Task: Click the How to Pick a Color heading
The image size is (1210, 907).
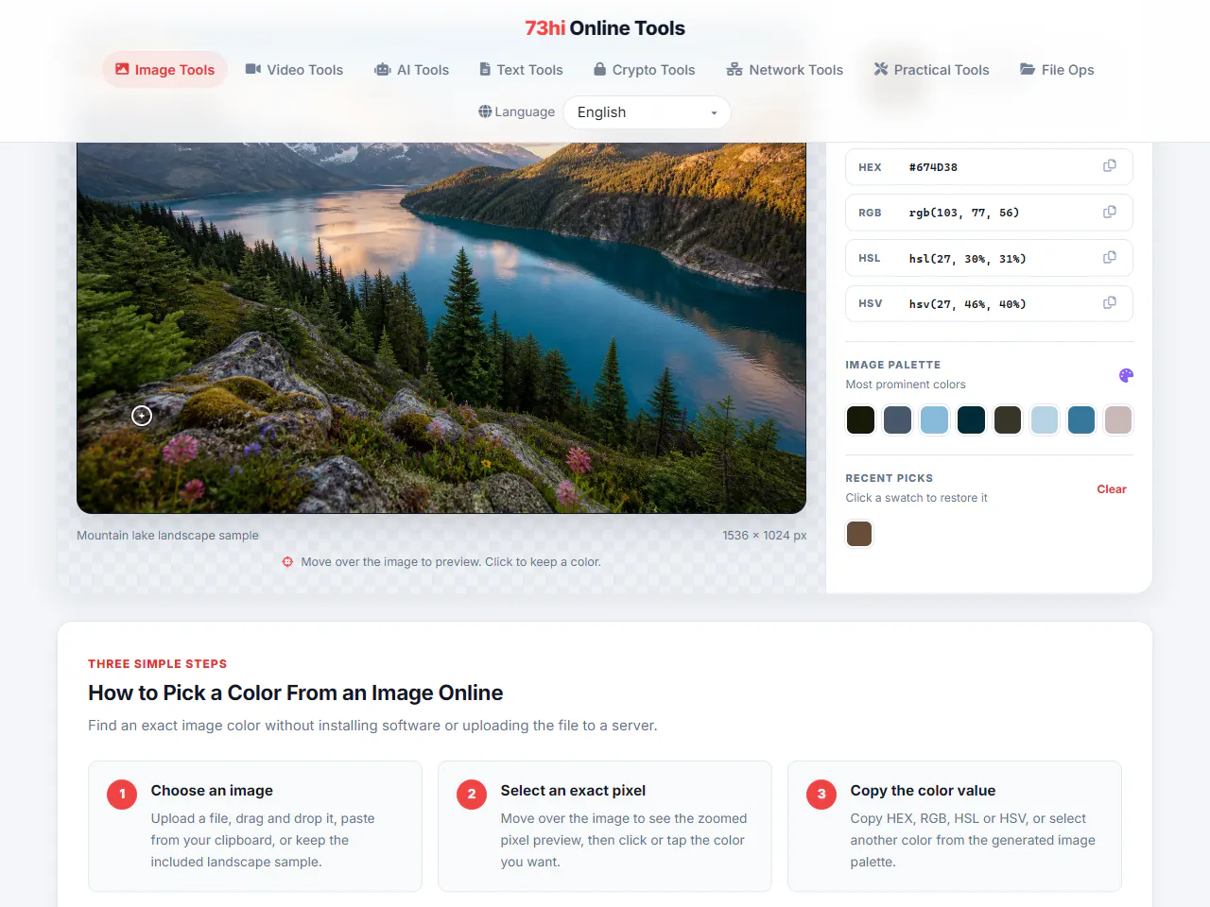Action: coord(295,693)
